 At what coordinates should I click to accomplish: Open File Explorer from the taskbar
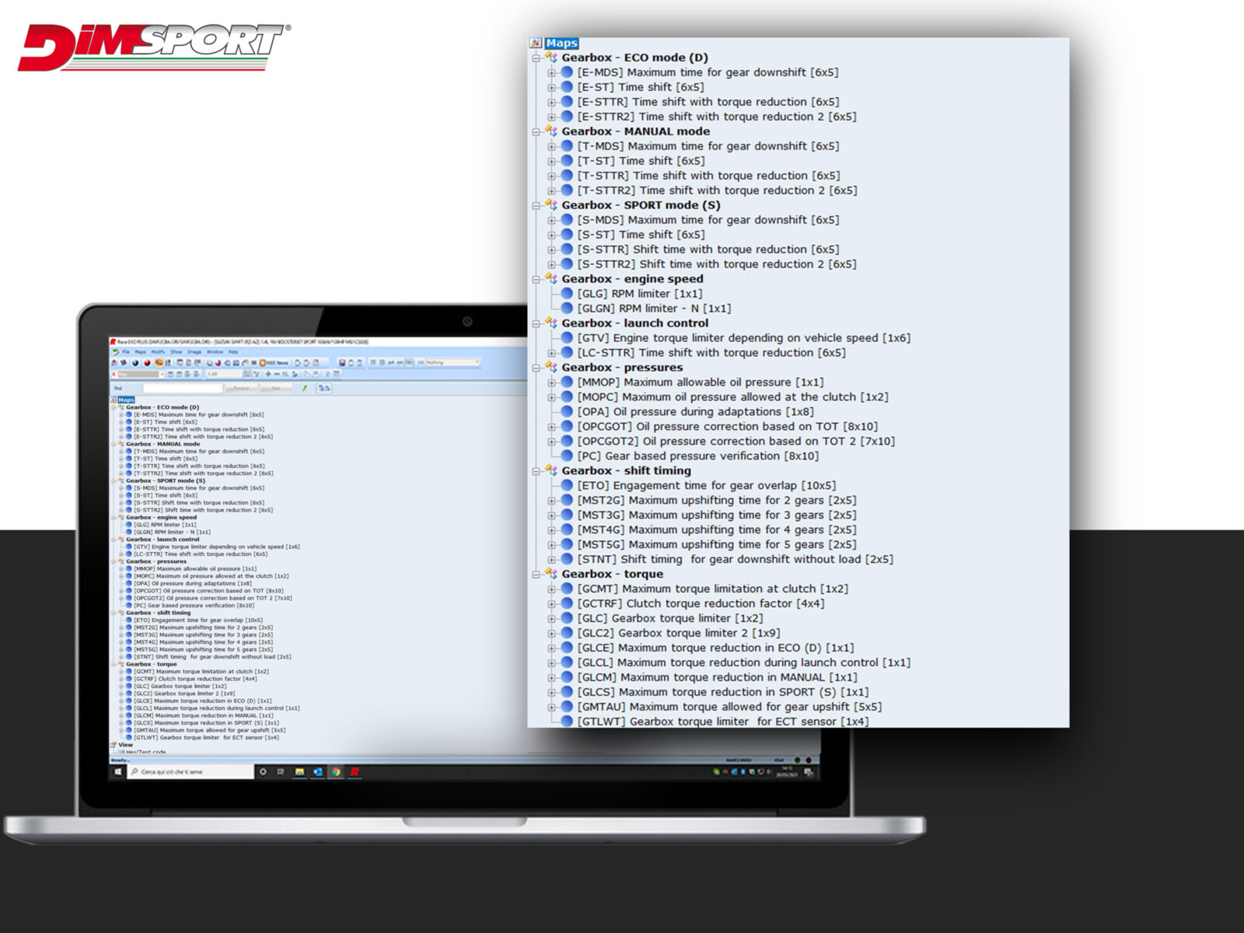point(299,772)
